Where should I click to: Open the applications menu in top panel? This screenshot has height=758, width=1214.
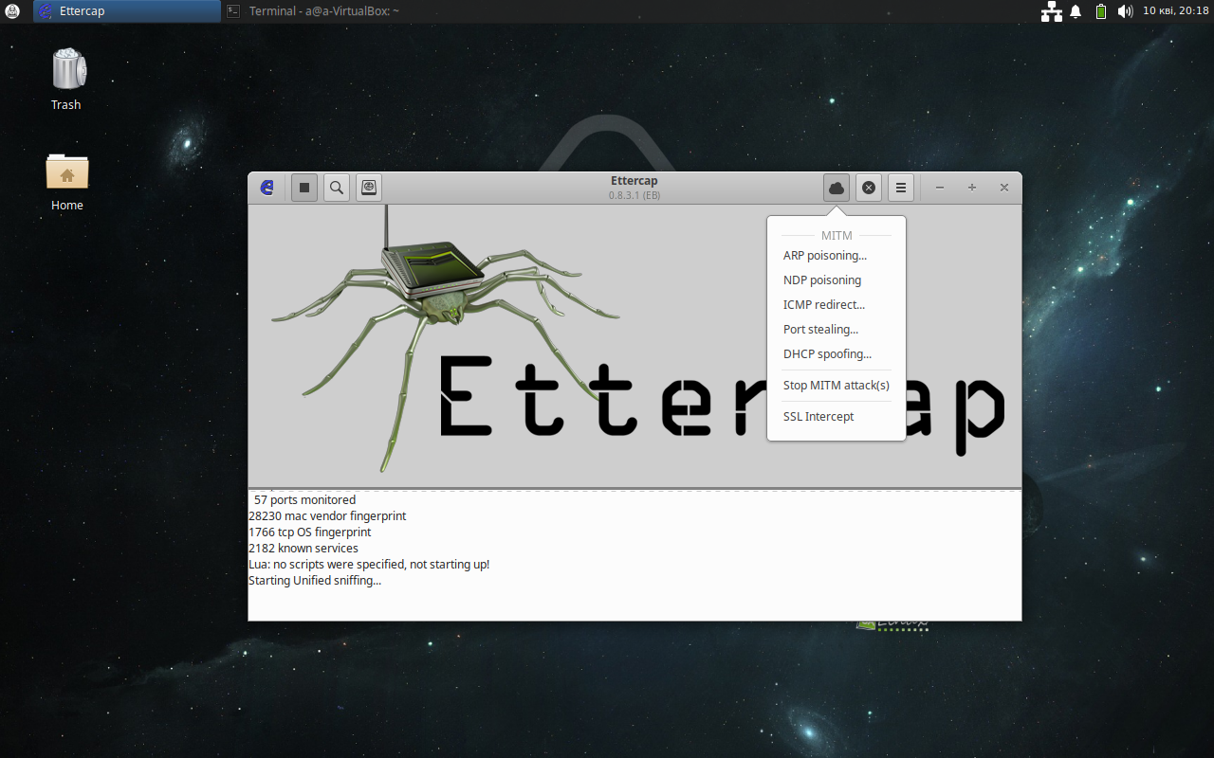(x=12, y=11)
